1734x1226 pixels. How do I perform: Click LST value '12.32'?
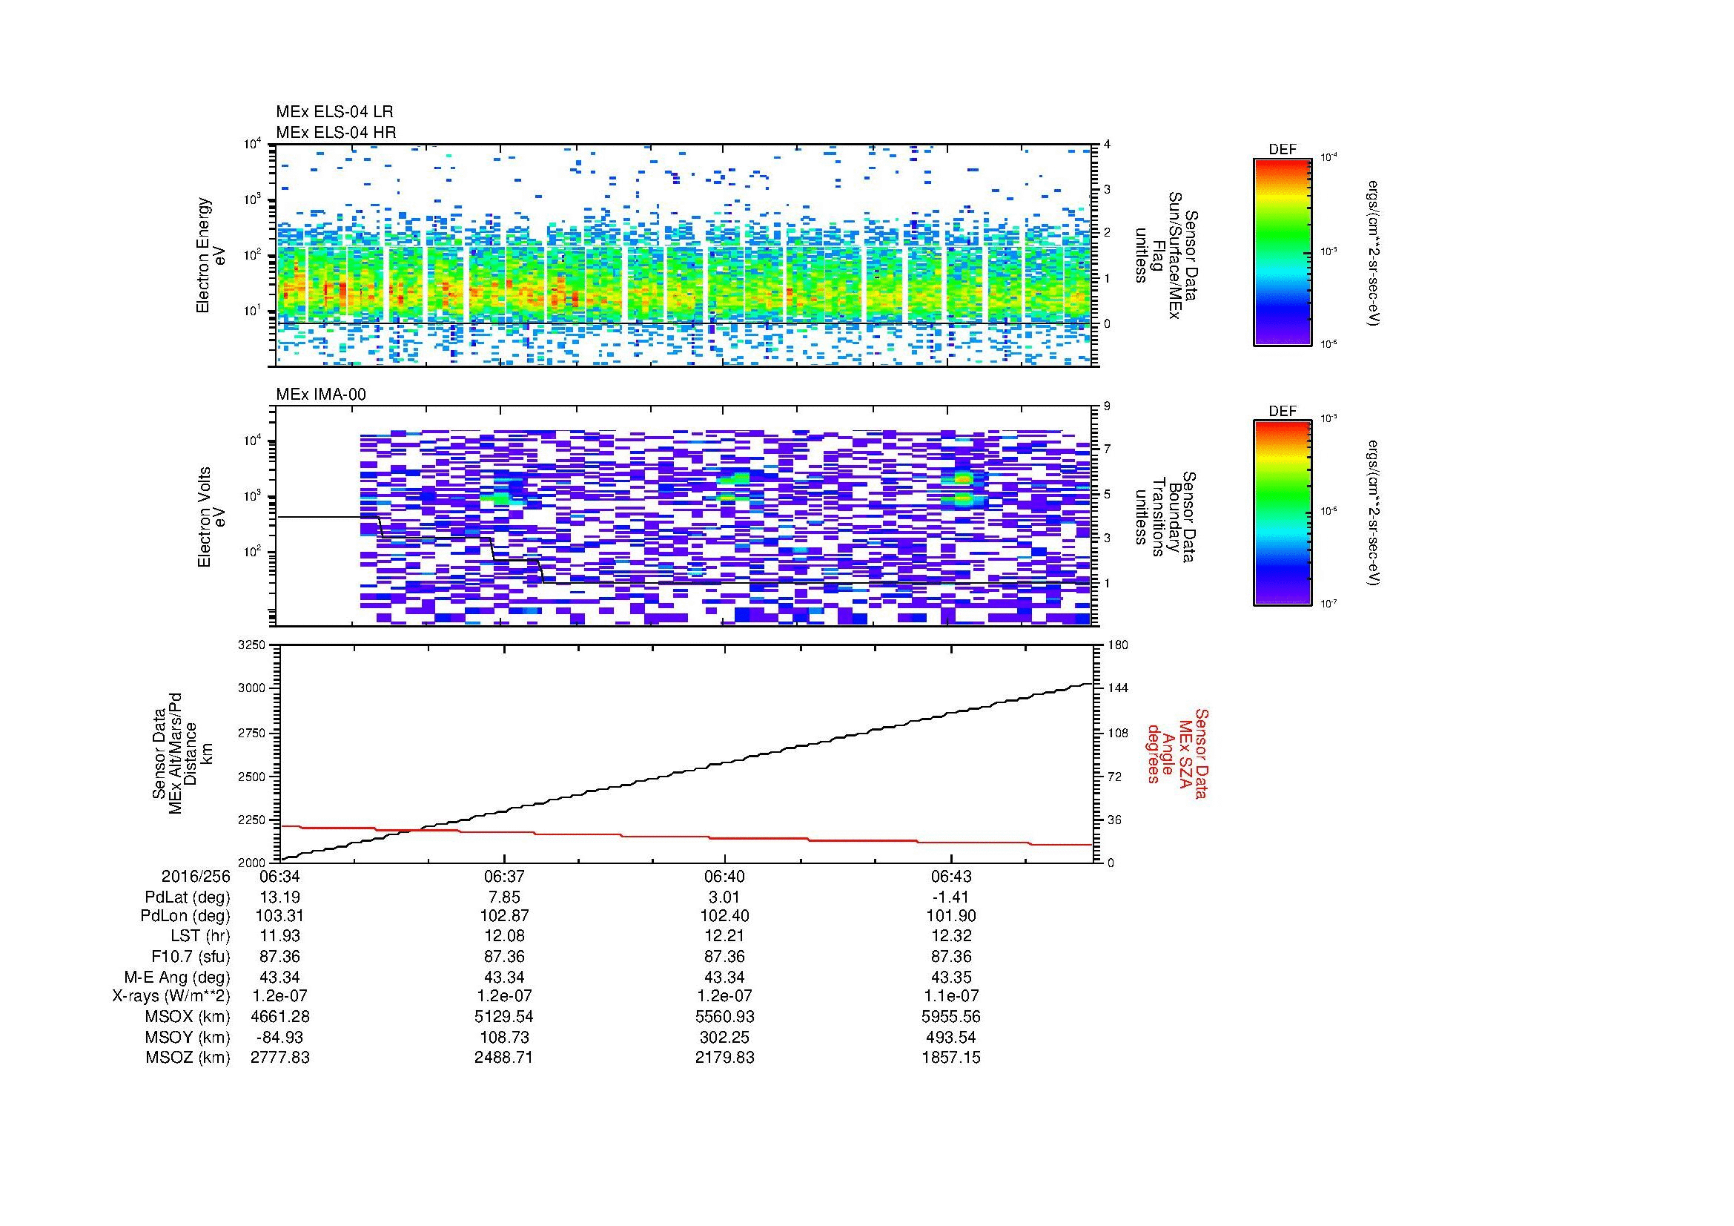click(951, 937)
